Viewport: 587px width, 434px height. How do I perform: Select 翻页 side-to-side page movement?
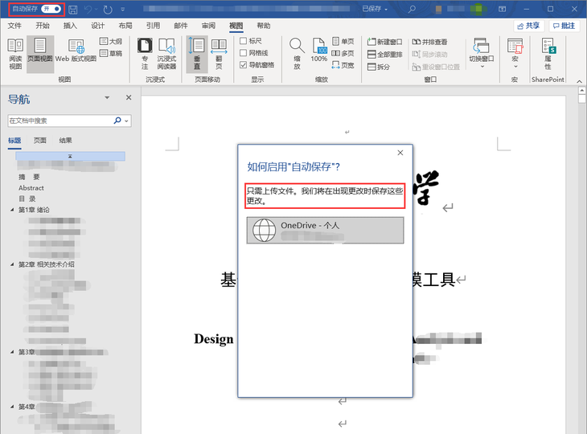click(x=219, y=55)
